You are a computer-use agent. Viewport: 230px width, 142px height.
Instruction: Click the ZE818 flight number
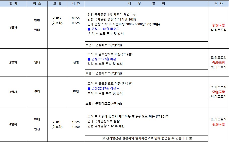(57, 122)
